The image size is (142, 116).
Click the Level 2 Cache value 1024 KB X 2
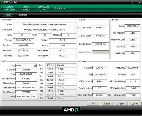[100, 44]
